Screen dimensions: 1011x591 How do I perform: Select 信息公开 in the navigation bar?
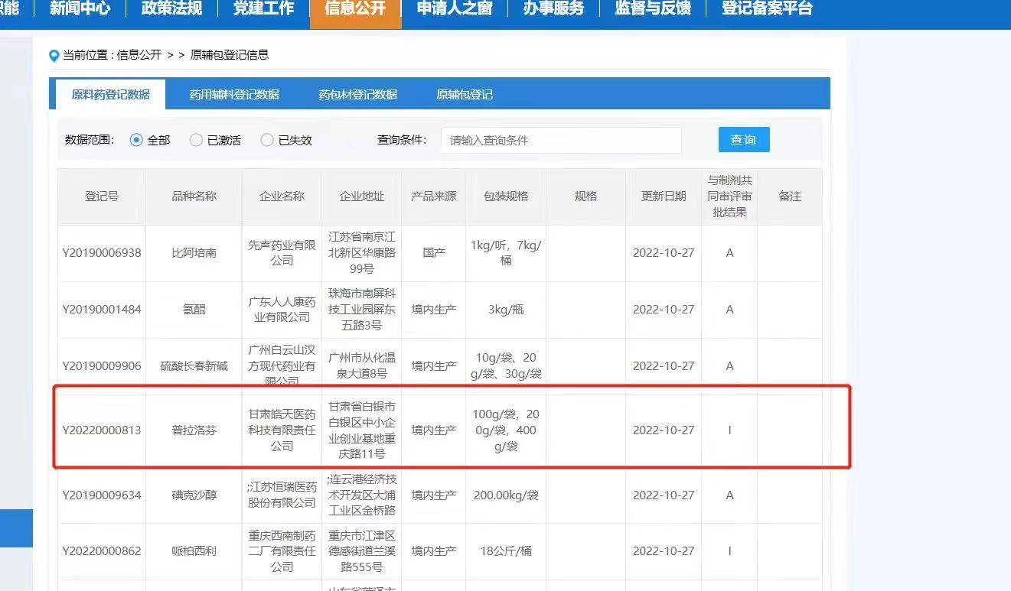pos(355,9)
